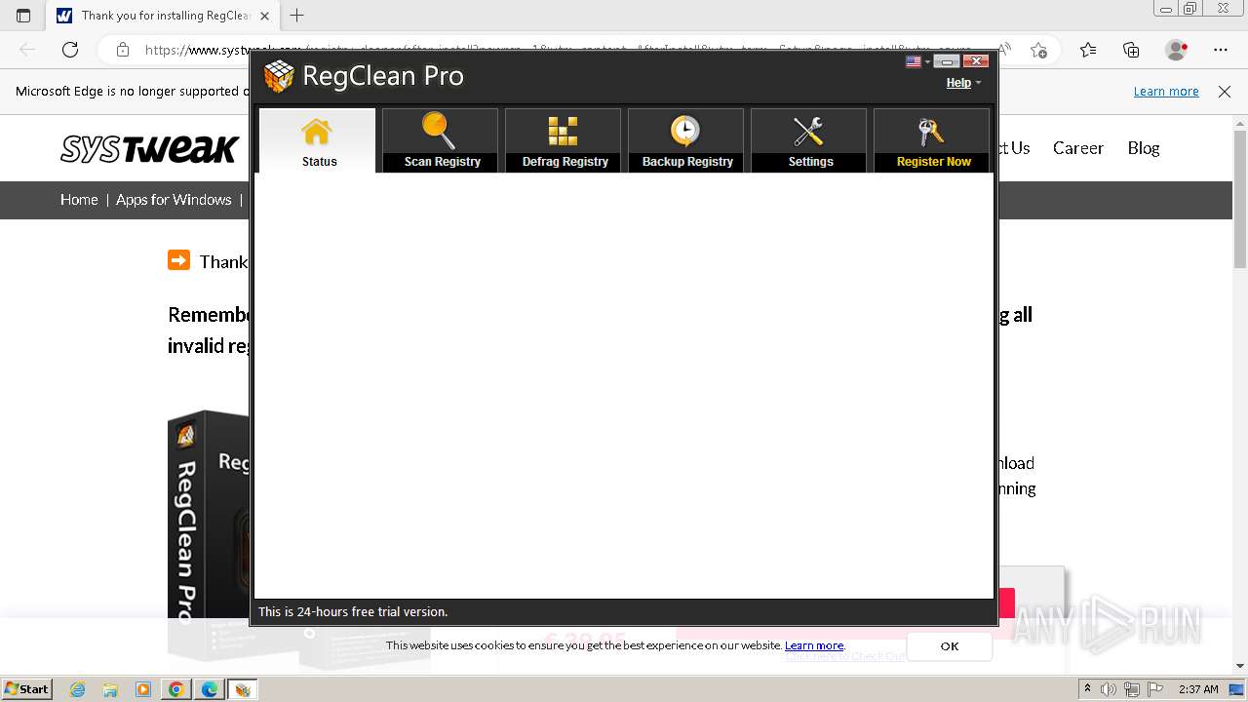Image resolution: width=1248 pixels, height=702 pixels.
Task: Open Windows Media Player from taskbar
Action: point(143,689)
